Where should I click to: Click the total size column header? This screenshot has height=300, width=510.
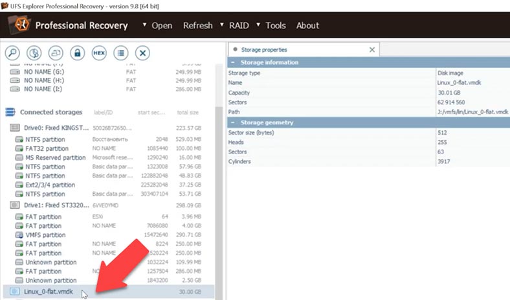pos(188,112)
